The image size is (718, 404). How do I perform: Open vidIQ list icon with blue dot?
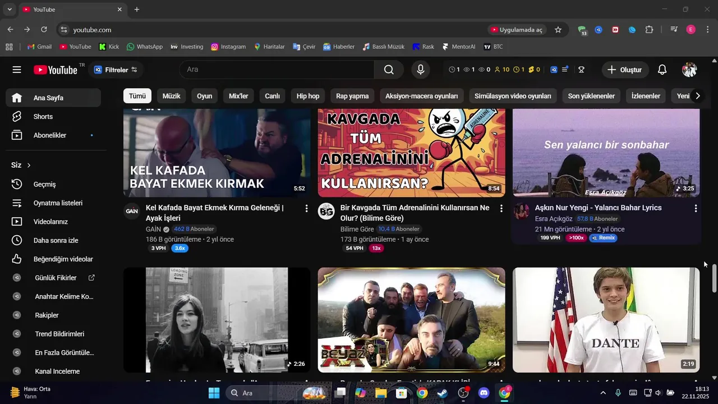565,70
